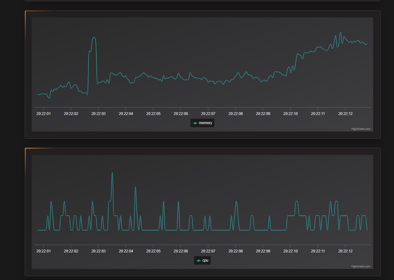Image resolution: width=394 pixels, height=280 pixels.
Task: Open Highcharts.com link in cpu chart
Action: pyautogui.click(x=360, y=266)
